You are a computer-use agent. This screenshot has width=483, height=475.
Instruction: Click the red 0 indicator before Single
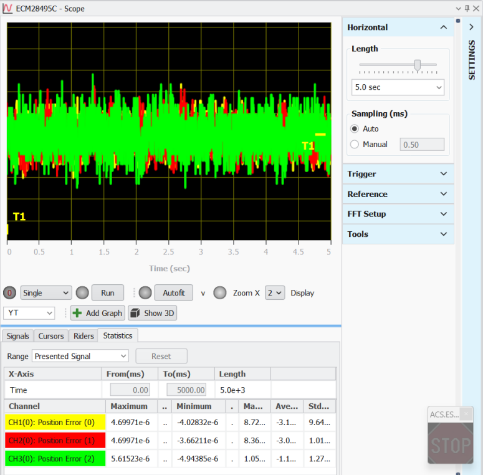tap(10, 293)
